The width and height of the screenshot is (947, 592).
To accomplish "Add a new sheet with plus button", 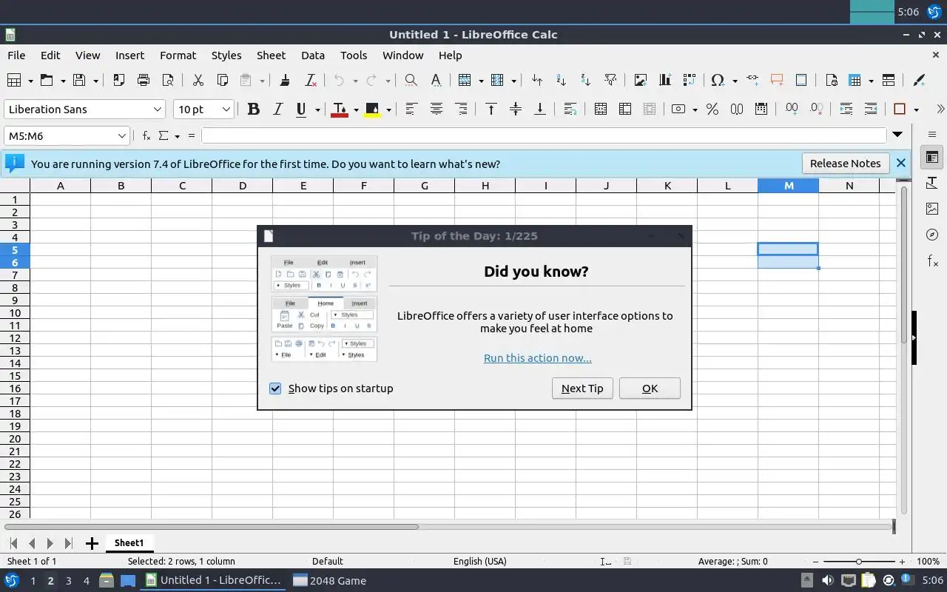I will point(92,544).
